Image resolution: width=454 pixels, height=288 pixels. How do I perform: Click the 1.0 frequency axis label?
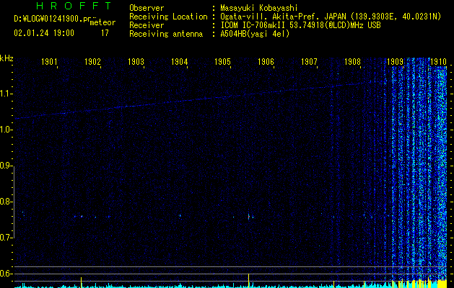(x=6, y=130)
